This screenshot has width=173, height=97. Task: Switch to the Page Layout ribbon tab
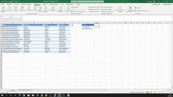click(x=26, y=5)
